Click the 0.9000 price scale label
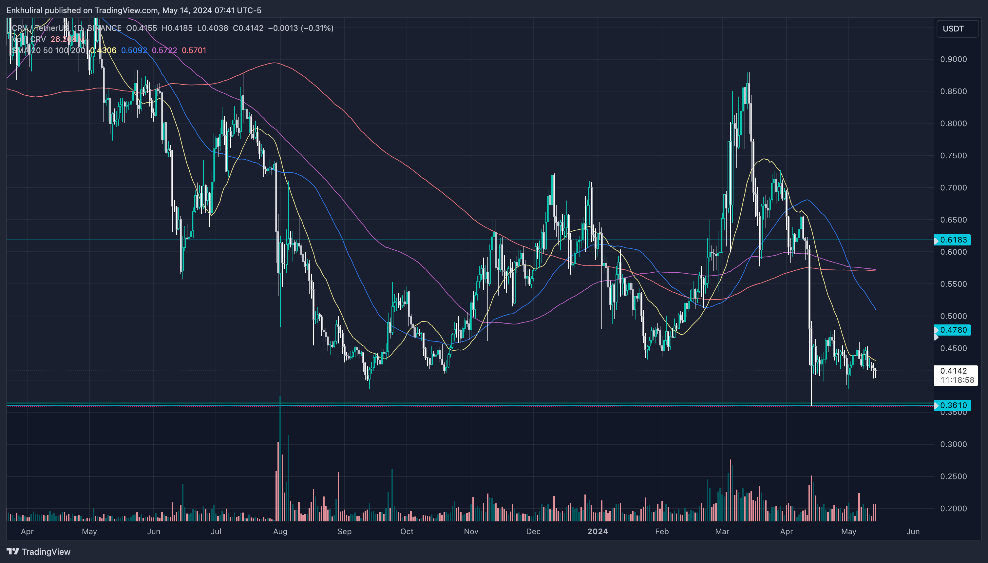988x563 pixels. [953, 59]
